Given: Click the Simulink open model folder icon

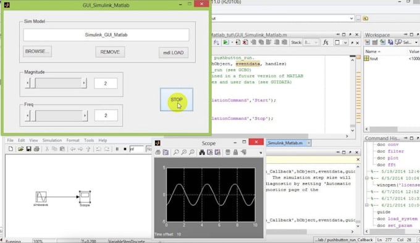Looking at the screenshot, I should click(x=20, y=149).
